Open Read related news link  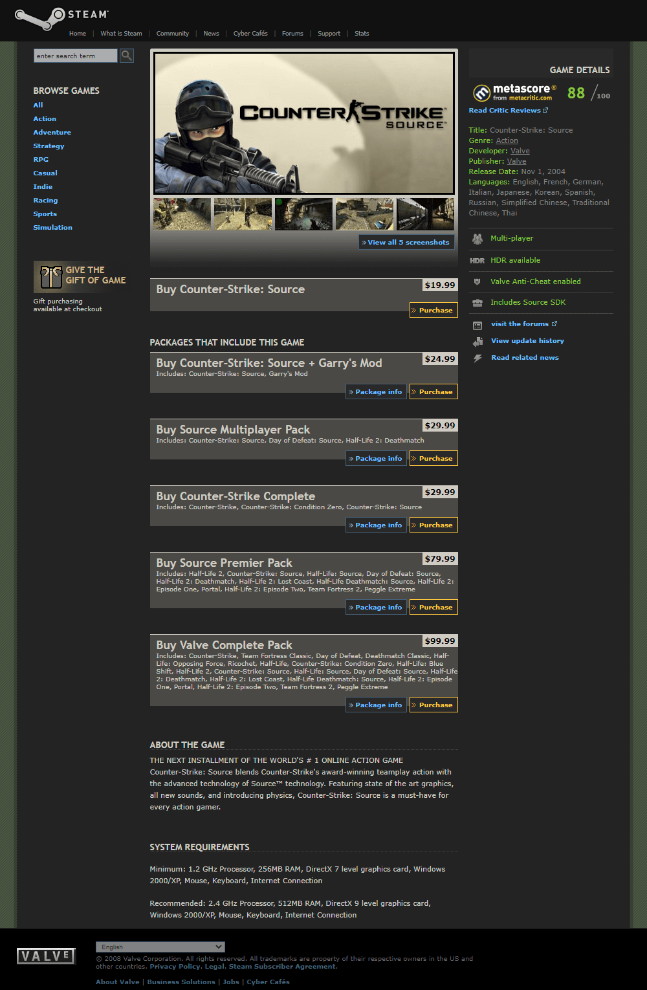(x=525, y=357)
